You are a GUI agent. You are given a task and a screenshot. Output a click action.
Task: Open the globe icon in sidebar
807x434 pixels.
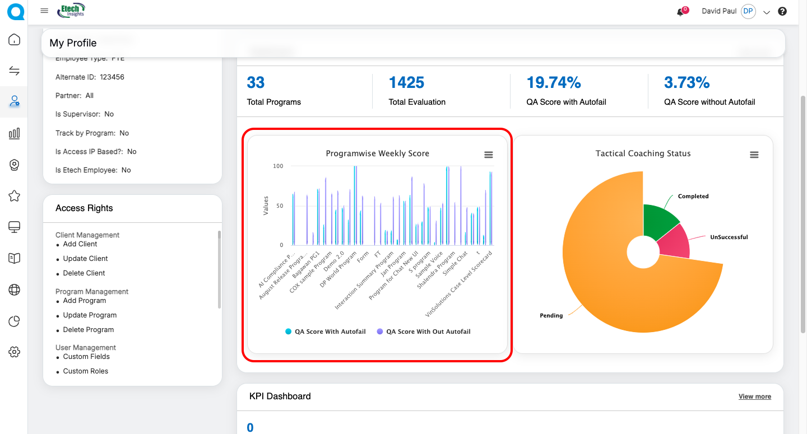pos(15,290)
